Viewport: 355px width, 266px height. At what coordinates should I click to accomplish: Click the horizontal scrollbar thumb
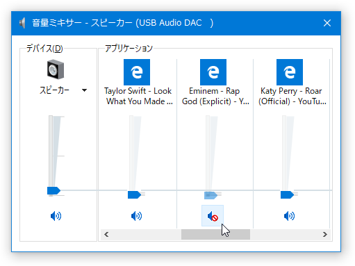point(215,234)
